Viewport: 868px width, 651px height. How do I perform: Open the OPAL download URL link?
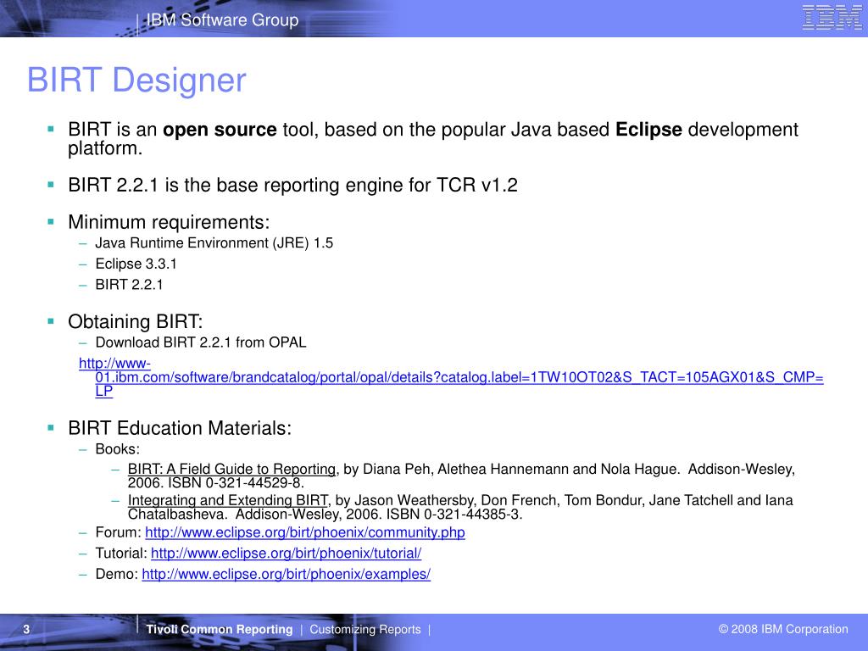(x=451, y=377)
